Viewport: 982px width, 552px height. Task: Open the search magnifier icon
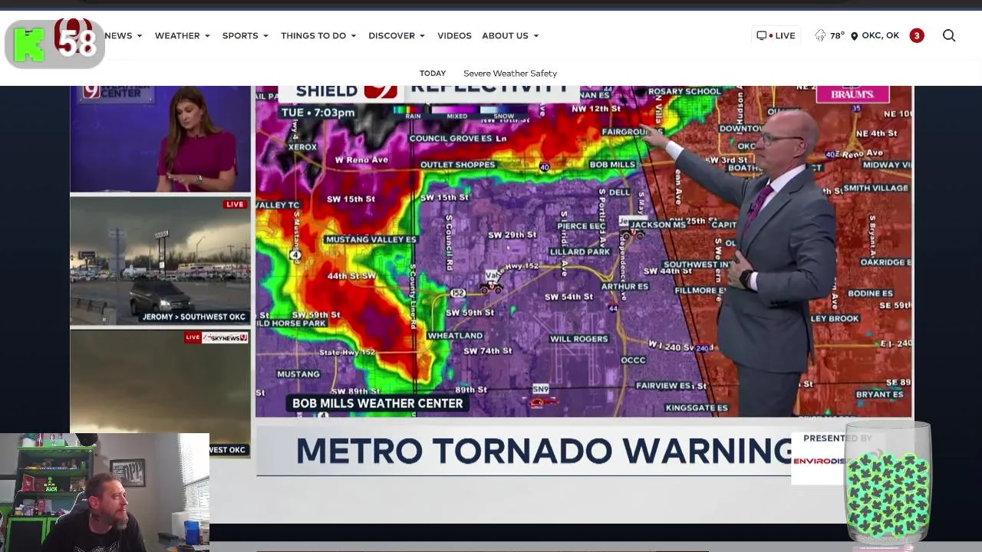point(949,35)
